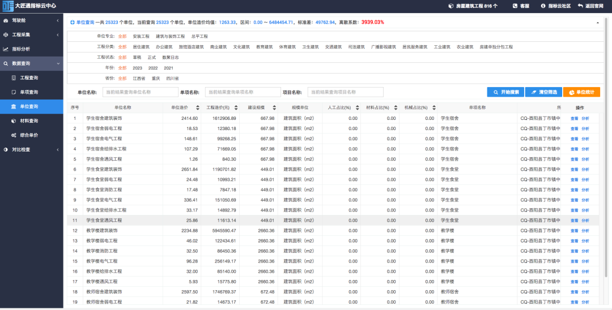The height and width of the screenshot is (310, 612).
Task: Click the 开始搜索 button
Action: [505, 92]
